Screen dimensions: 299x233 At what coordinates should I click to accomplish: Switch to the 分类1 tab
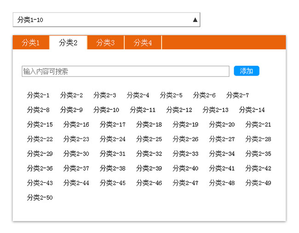pyautogui.click(x=31, y=43)
